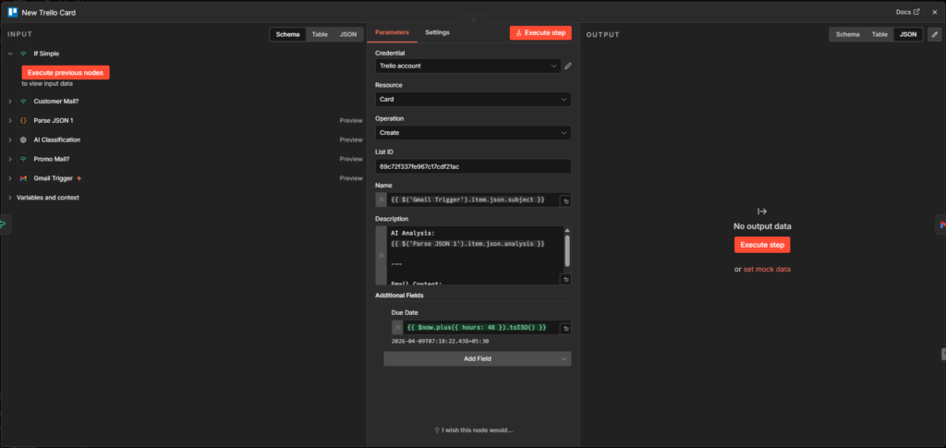Expand the Parse JSON 1 node

click(x=10, y=121)
